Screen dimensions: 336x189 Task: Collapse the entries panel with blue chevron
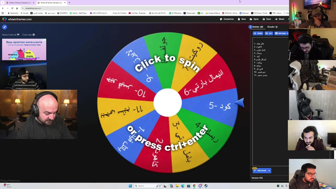click(x=250, y=27)
